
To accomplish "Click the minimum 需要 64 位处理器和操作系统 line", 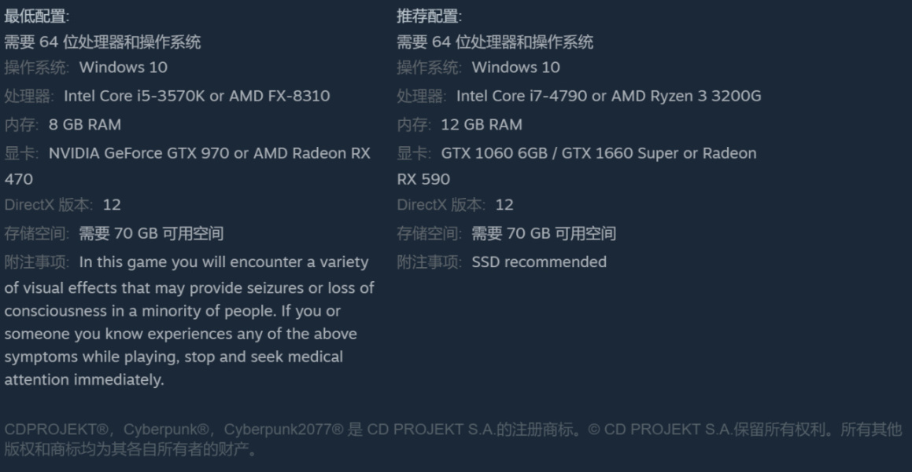I will (102, 42).
